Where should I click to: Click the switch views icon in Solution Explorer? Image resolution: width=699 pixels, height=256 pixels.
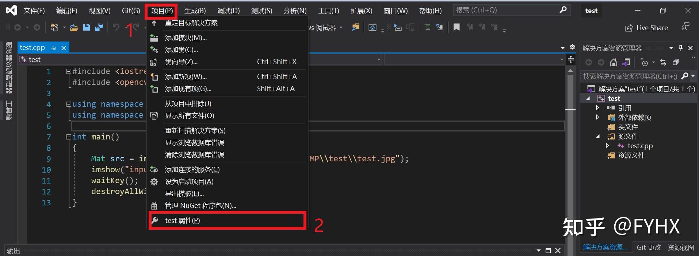tap(626, 63)
